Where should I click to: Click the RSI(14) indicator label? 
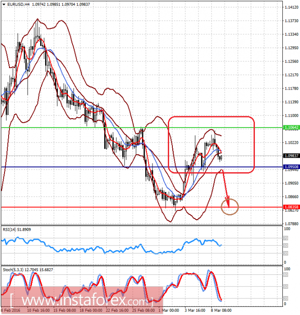(17, 229)
